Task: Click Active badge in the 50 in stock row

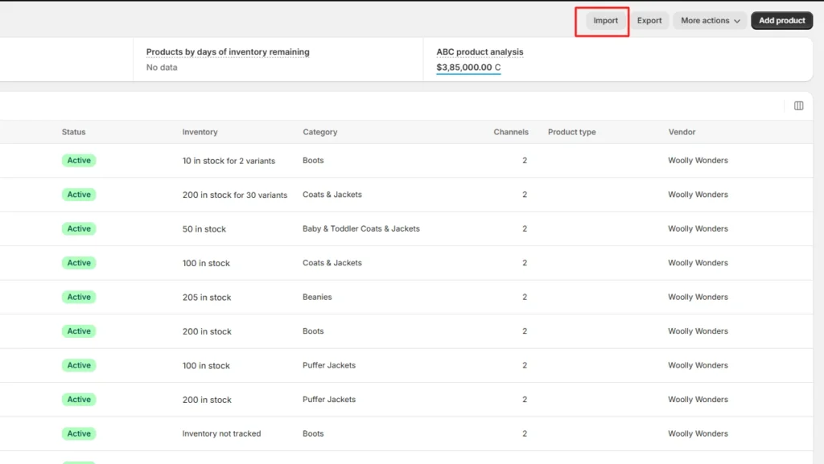Action: pos(79,229)
